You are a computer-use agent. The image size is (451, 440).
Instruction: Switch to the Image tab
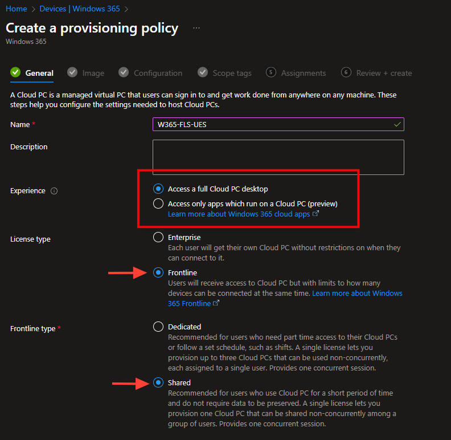click(93, 73)
